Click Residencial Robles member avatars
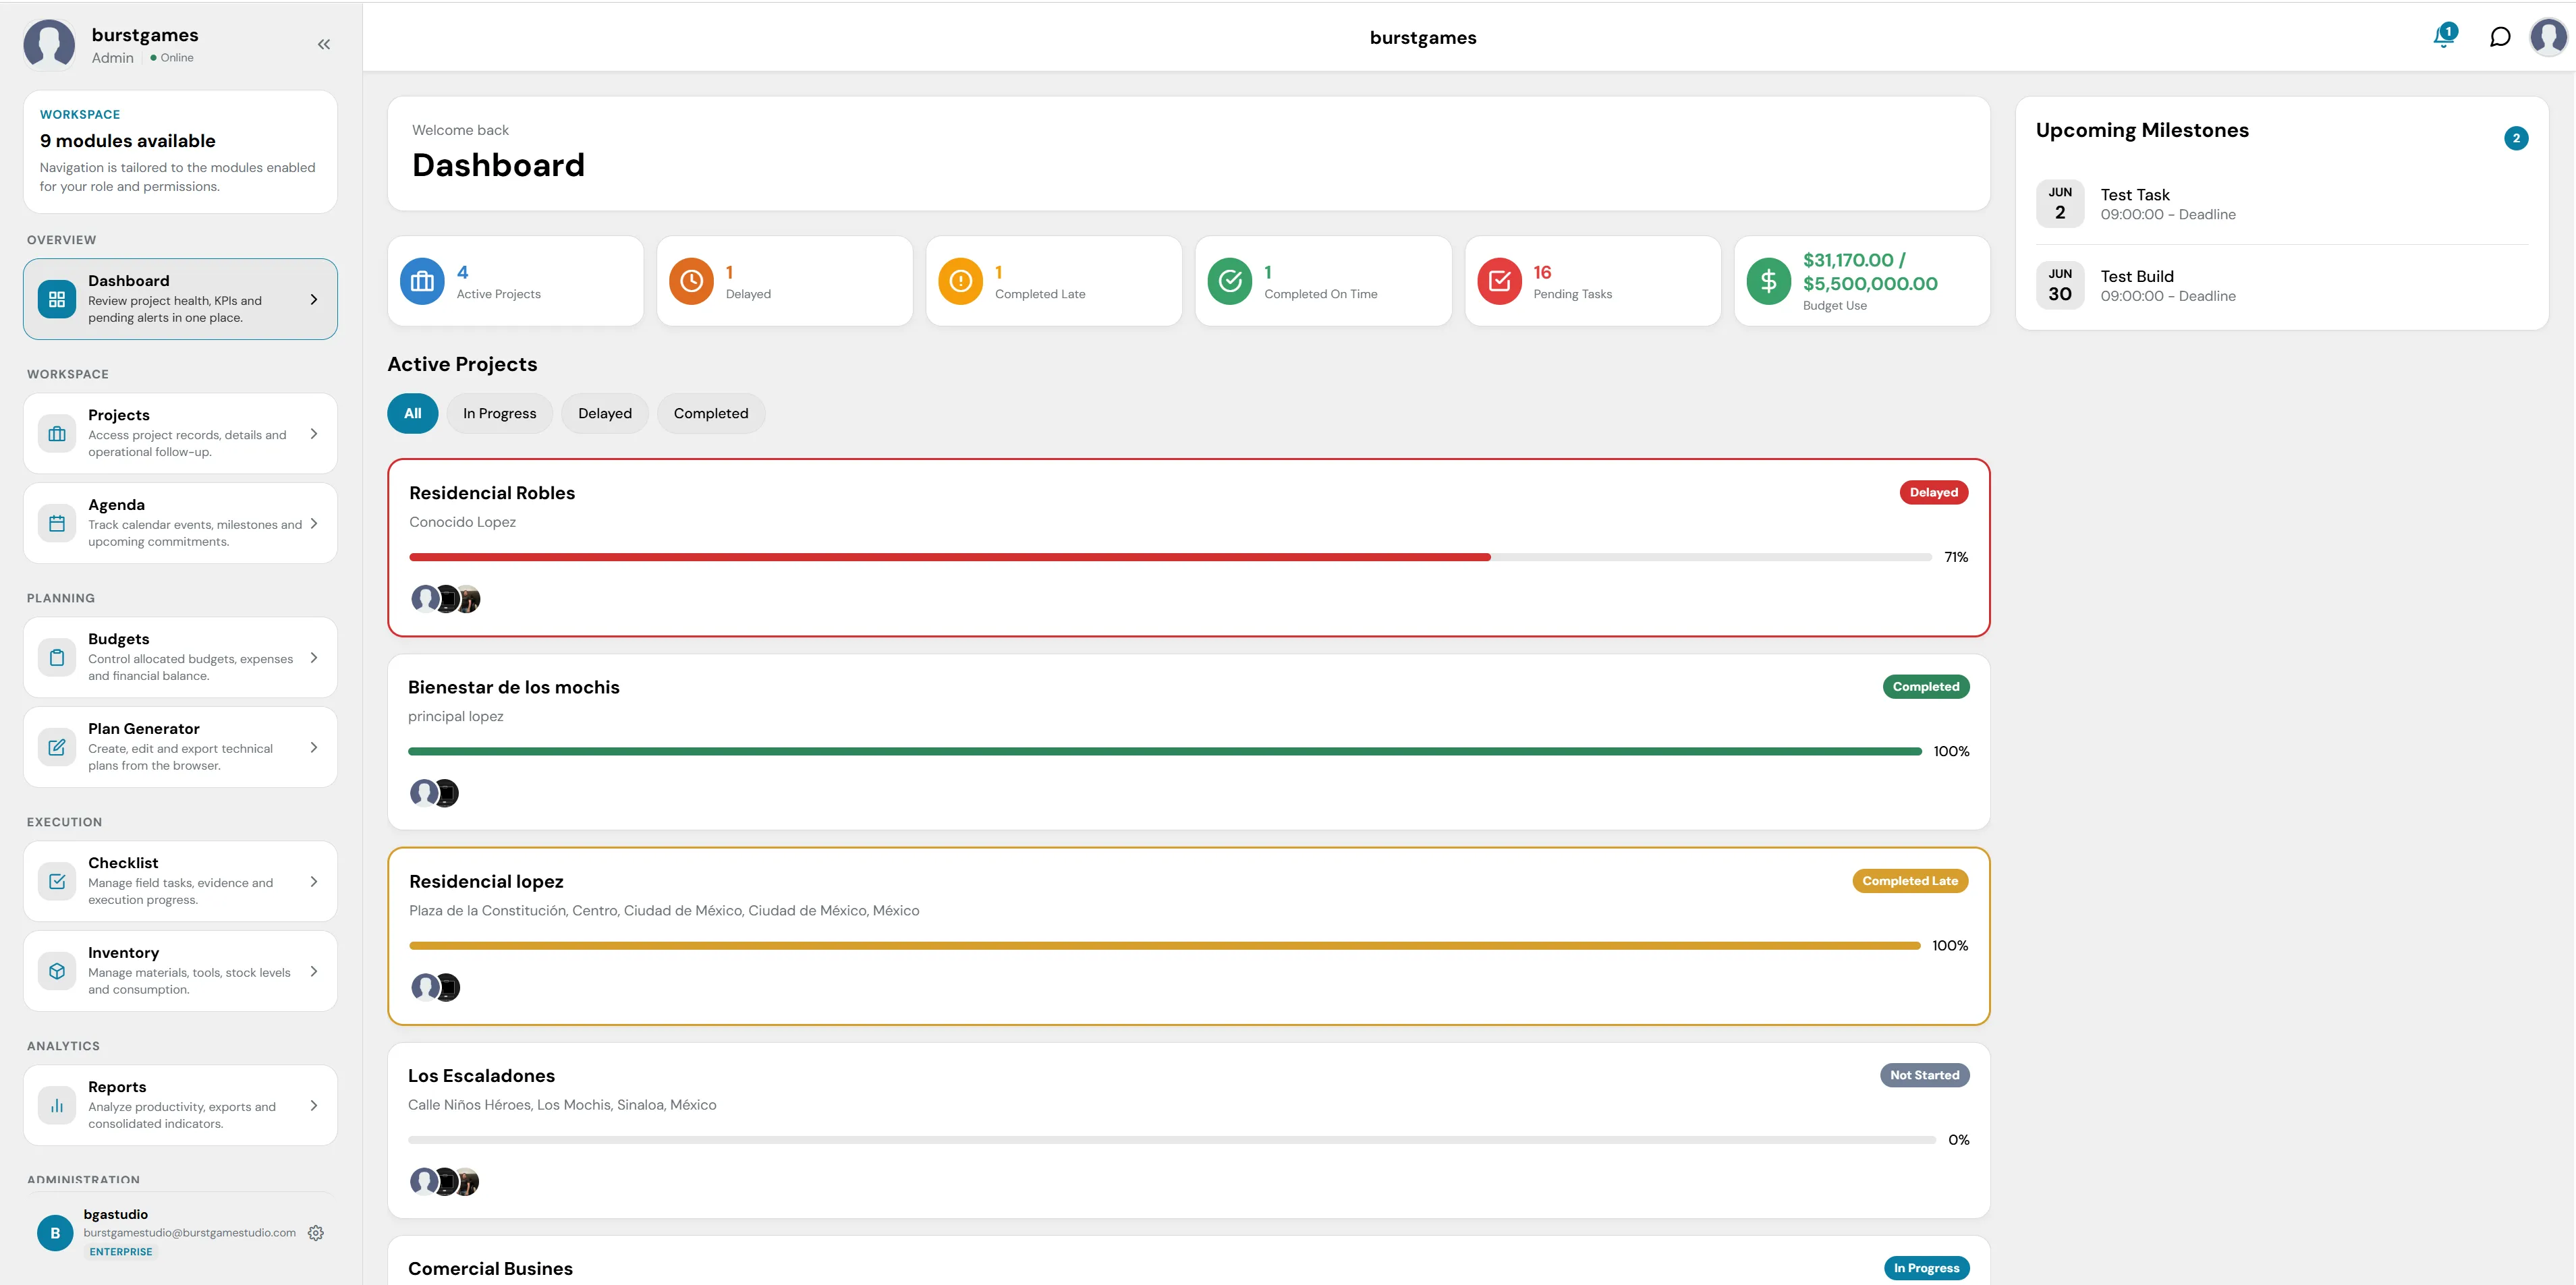 (446, 599)
